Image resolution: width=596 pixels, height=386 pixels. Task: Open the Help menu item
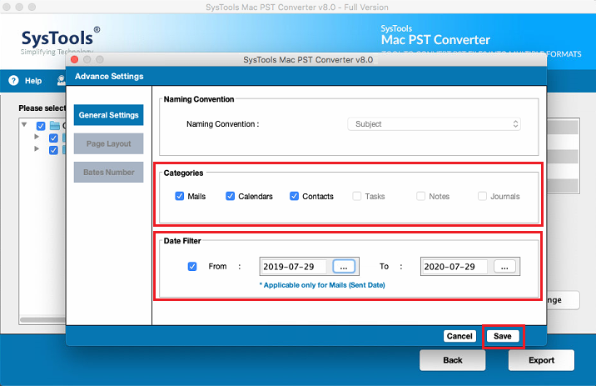coord(33,81)
